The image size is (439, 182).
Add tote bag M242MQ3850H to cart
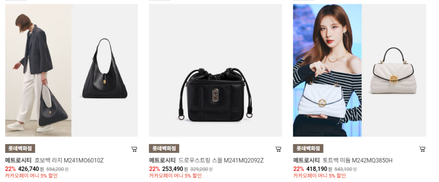point(422,149)
